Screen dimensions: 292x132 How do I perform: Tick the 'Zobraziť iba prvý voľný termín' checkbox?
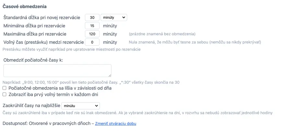tap(5, 94)
